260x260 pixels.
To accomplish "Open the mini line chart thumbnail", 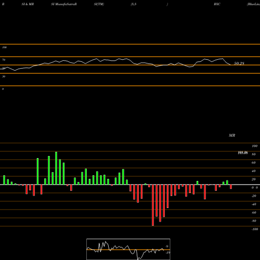I will pyautogui.click(x=128, y=249).
